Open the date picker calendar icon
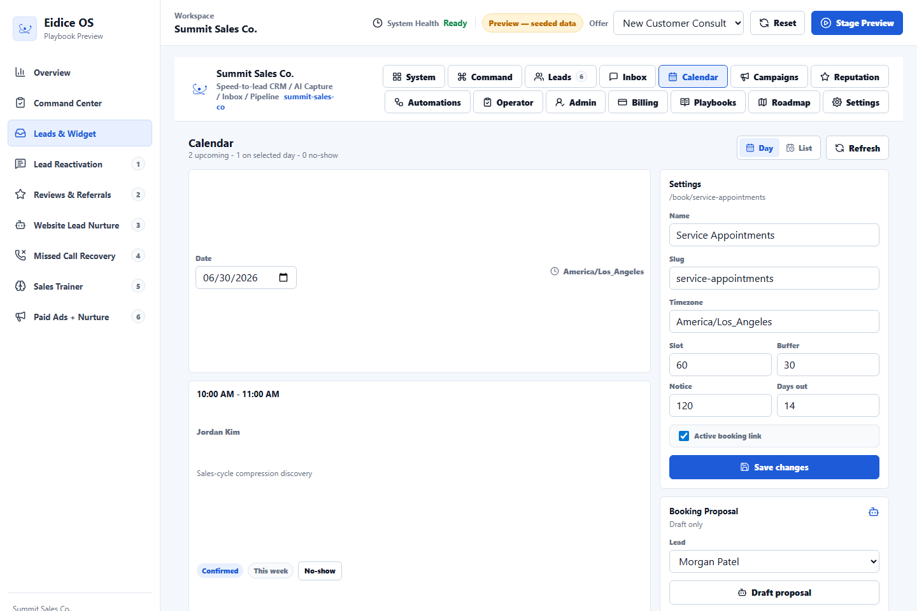This screenshot has width=917, height=611. point(283,277)
